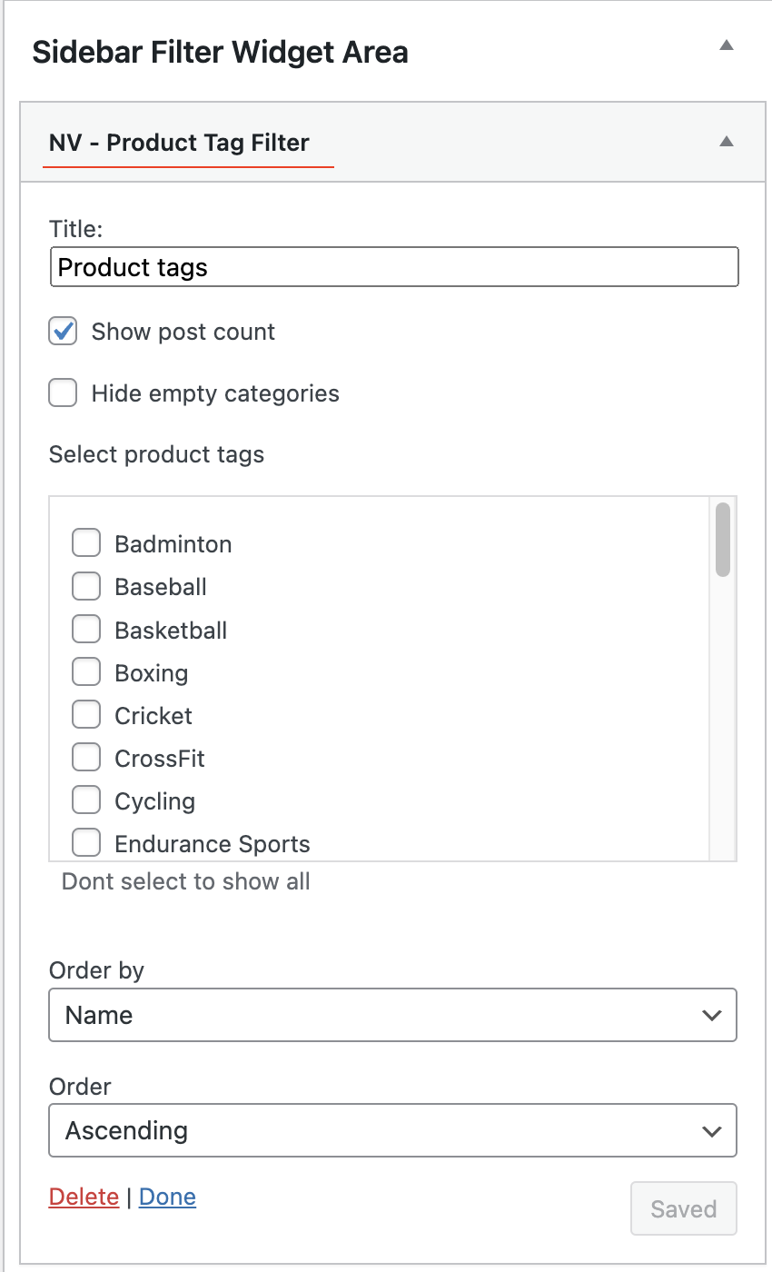Uncheck Show post count
This screenshot has height=1272, width=772.
coord(63,332)
